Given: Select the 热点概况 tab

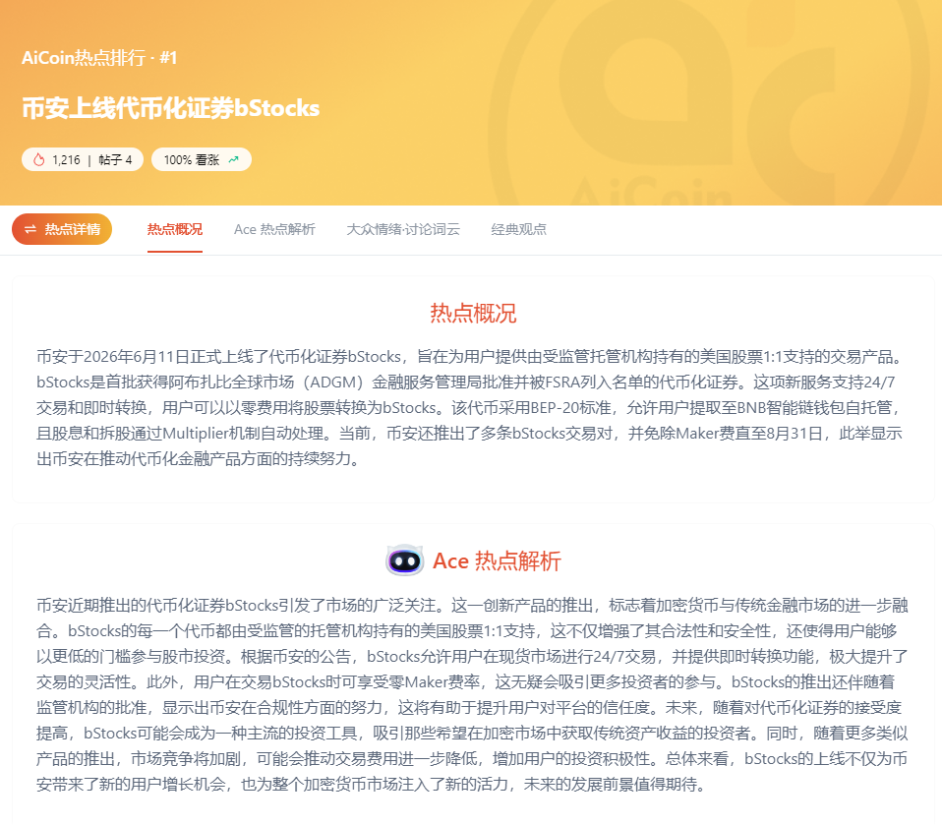Looking at the screenshot, I should (175, 229).
